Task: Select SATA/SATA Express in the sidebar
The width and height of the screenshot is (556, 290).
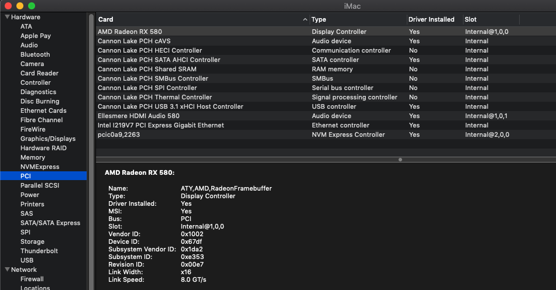Action: (50, 223)
